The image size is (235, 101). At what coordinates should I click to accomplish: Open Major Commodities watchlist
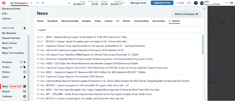pos(13,53)
